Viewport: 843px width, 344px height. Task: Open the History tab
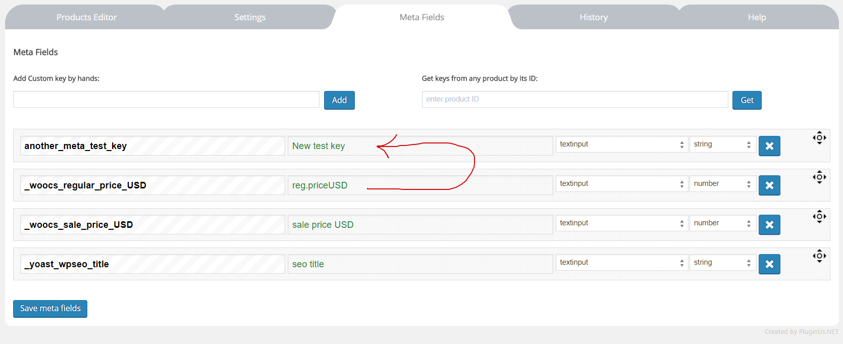[593, 17]
